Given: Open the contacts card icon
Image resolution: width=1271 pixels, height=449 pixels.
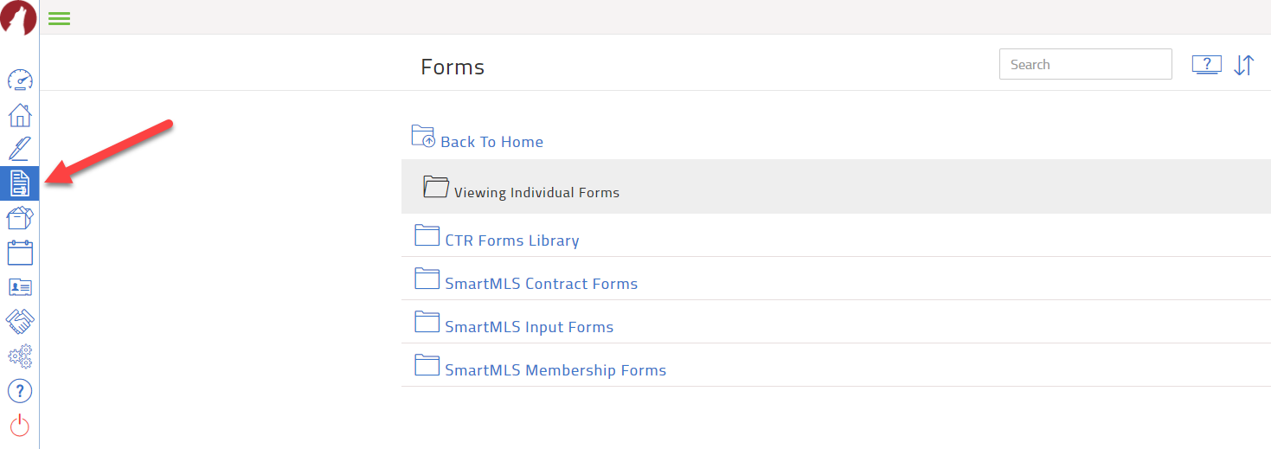Looking at the screenshot, I should tap(20, 286).
